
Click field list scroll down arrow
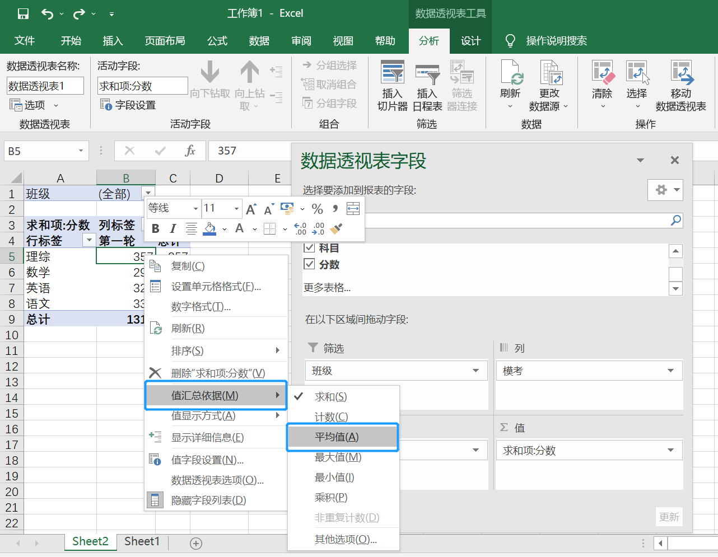[x=676, y=289]
